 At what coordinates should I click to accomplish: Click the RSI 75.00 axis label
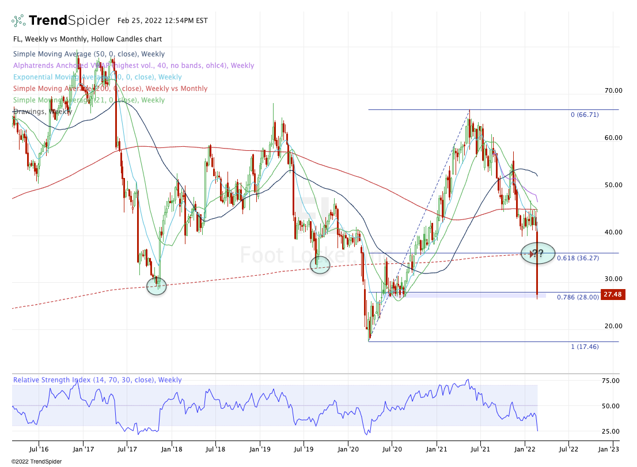click(x=611, y=381)
